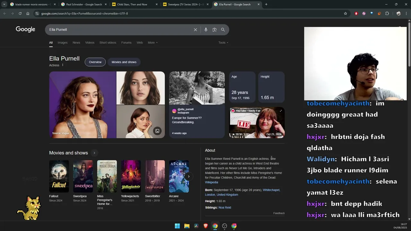Screen dimensions: 411x231
Task: Click the address bar URL
Action: point(84,13)
